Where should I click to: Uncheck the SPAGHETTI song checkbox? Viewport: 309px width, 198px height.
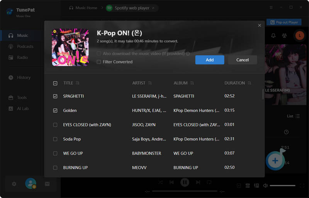coord(55,96)
